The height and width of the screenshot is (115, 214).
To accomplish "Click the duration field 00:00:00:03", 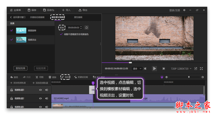I will [73, 28].
